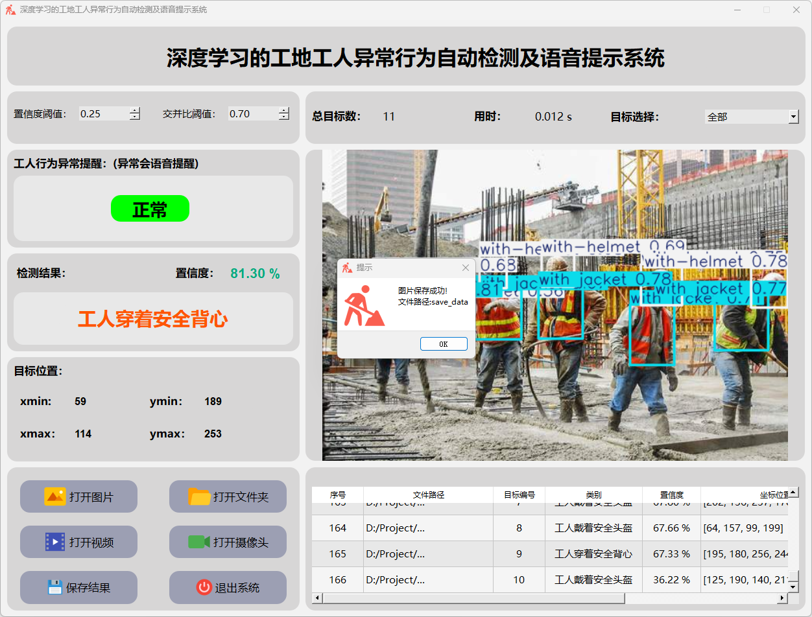
Task: Open the 目标选择 dropdown showing 全部
Action: pos(793,117)
